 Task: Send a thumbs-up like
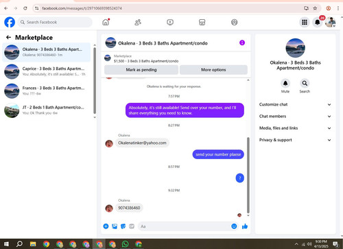coord(245,226)
